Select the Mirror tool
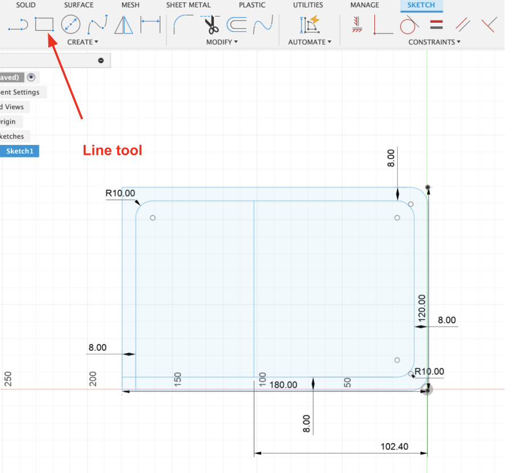 click(124, 25)
